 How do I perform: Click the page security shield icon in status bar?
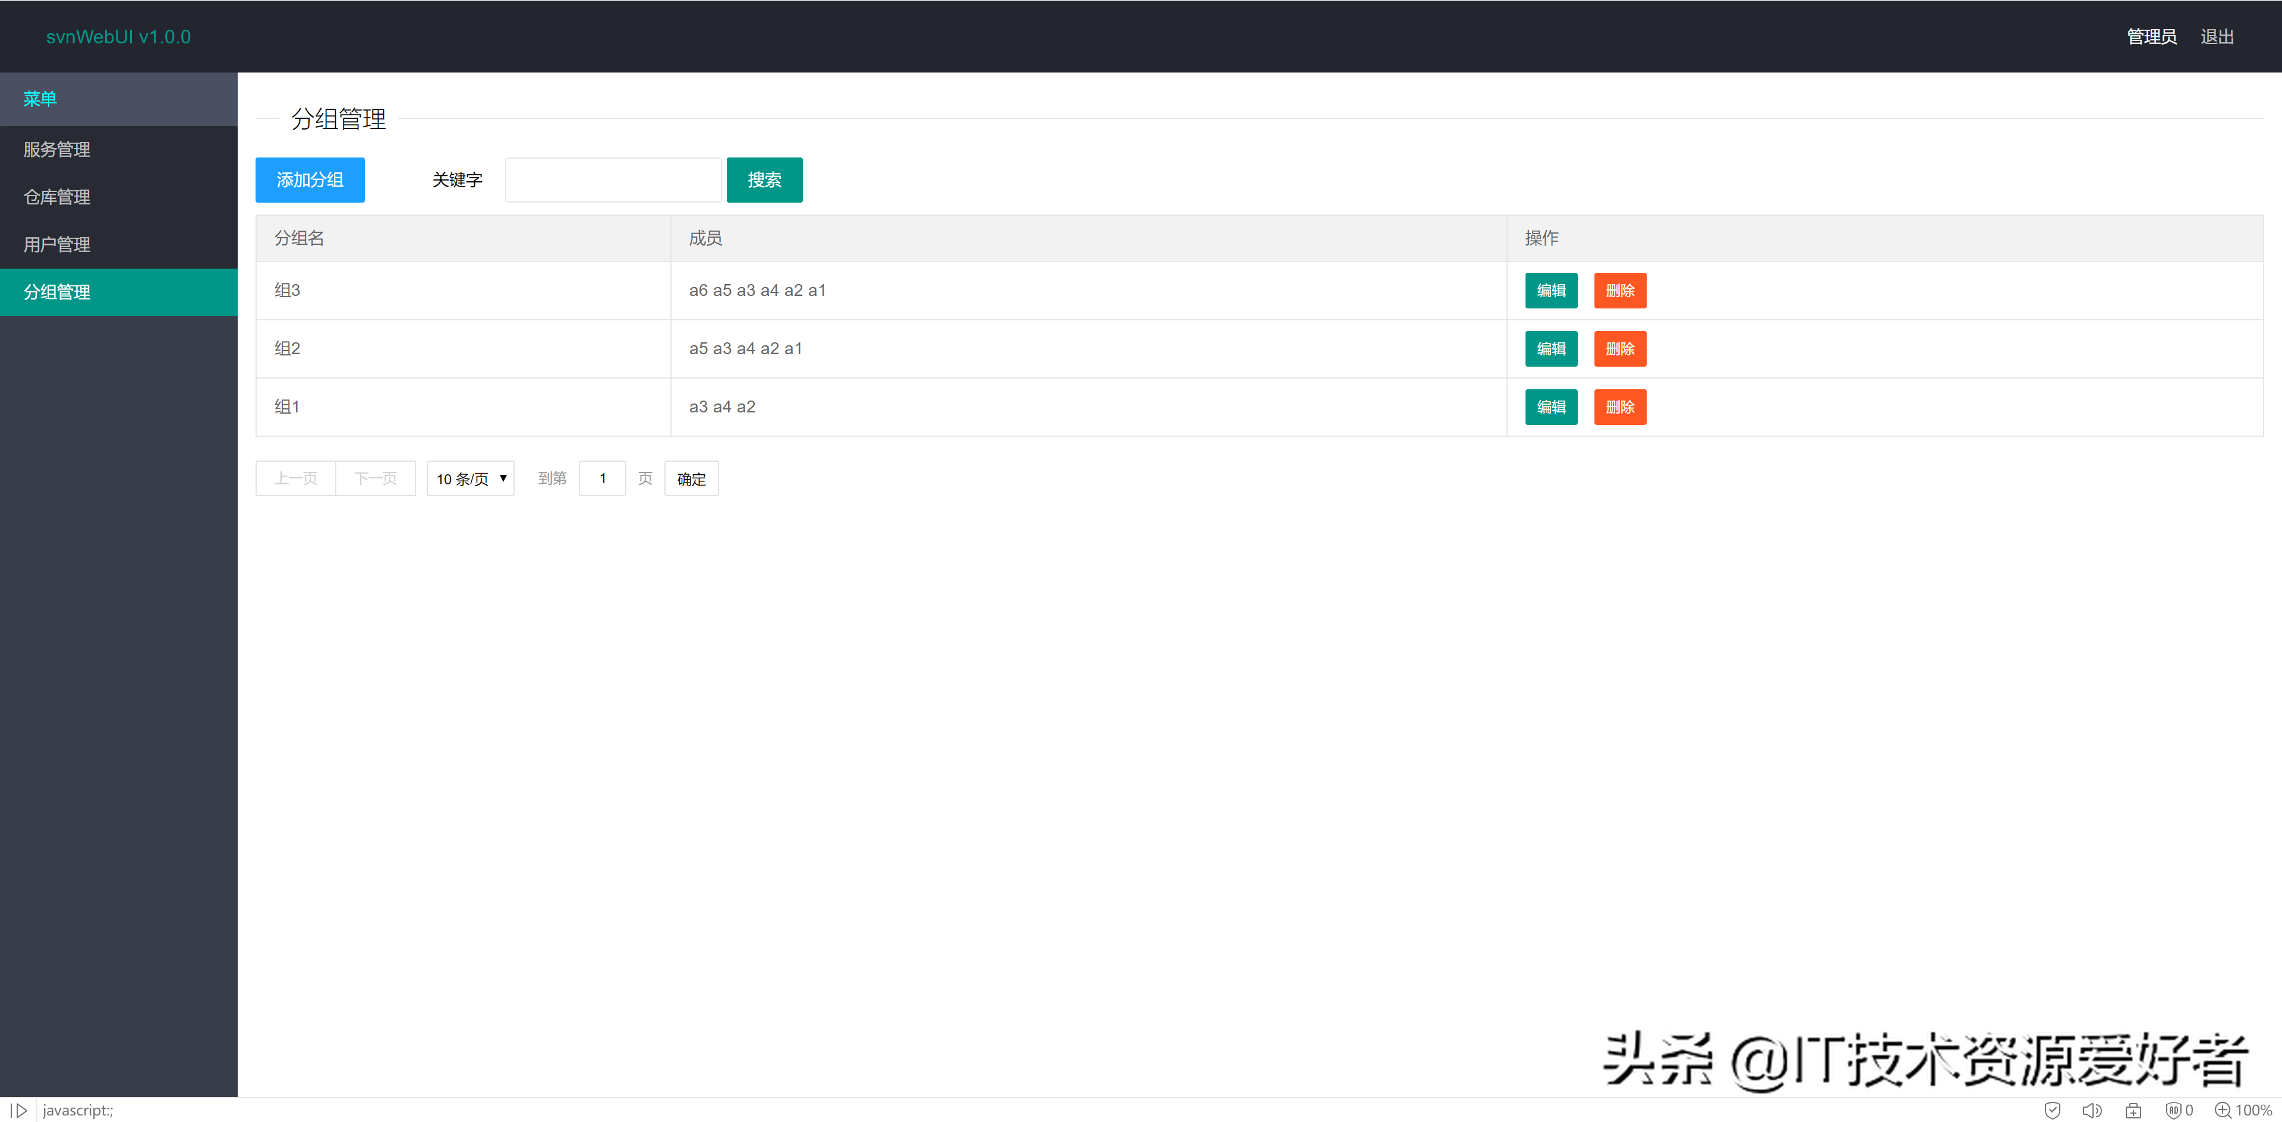2053,1110
